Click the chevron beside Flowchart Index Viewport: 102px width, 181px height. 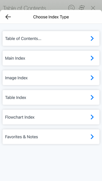92,117
